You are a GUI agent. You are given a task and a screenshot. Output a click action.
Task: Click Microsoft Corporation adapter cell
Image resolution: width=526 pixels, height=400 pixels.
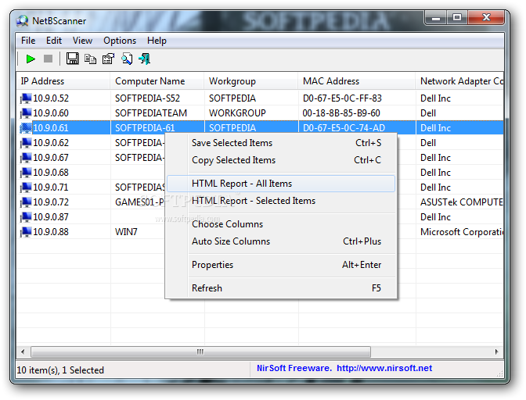462,232
